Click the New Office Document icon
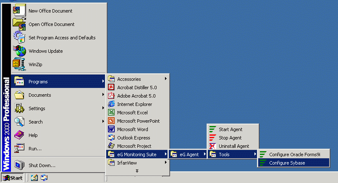The width and height of the screenshot is (338, 183). pos(19,11)
